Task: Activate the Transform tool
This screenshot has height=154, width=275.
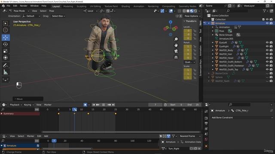Action: coord(6,58)
